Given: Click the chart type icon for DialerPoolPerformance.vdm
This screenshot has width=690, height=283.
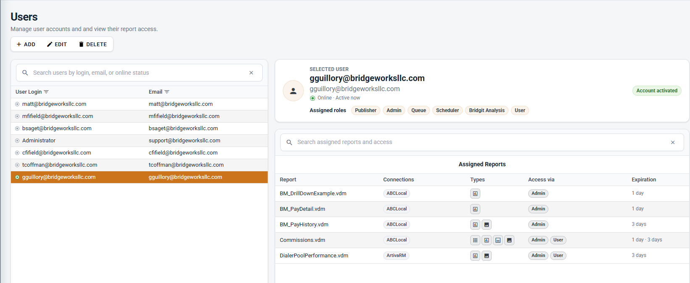Looking at the screenshot, I should (475, 256).
